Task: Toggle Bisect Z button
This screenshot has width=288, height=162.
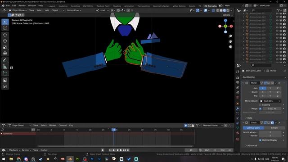Action: tap(278, 92)
